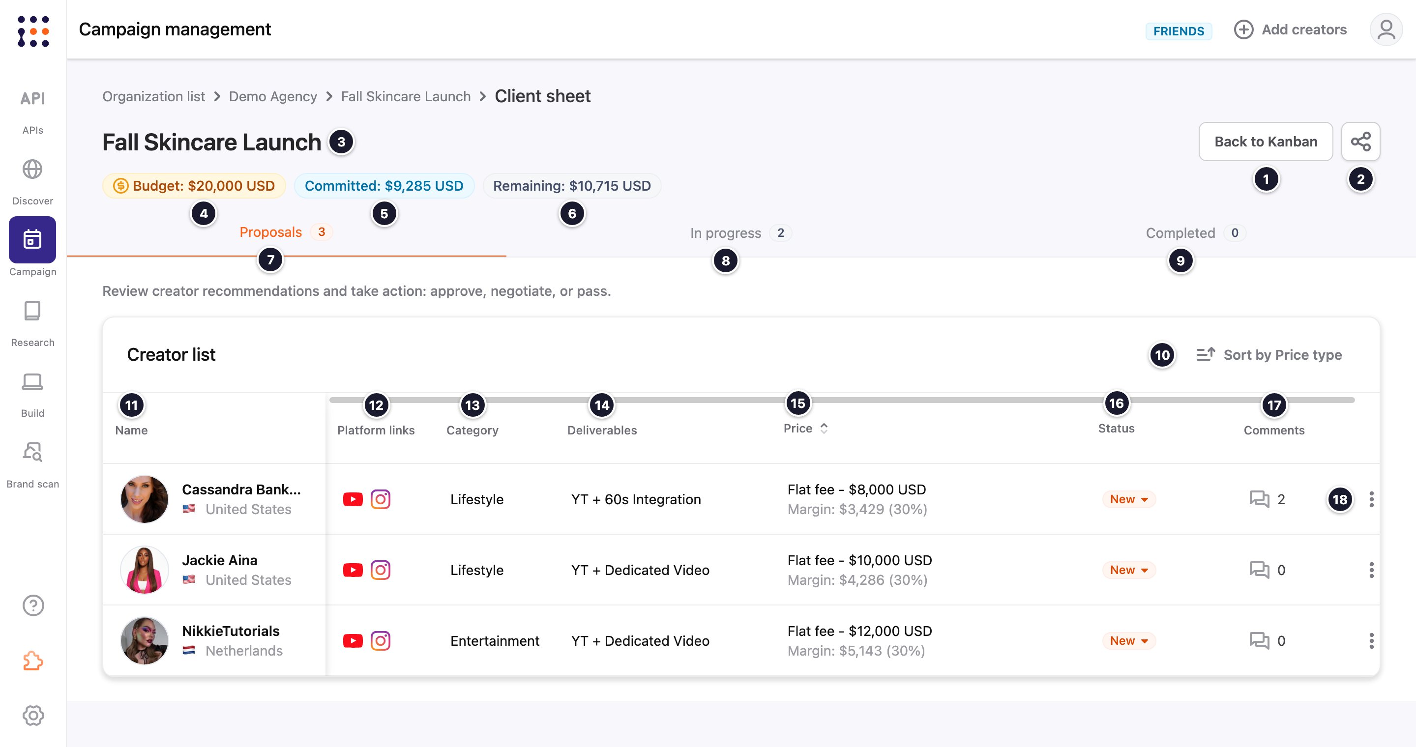Click the horizontal scrollbar above table columns
This screenshot has width=1416, height=747.
842,400
